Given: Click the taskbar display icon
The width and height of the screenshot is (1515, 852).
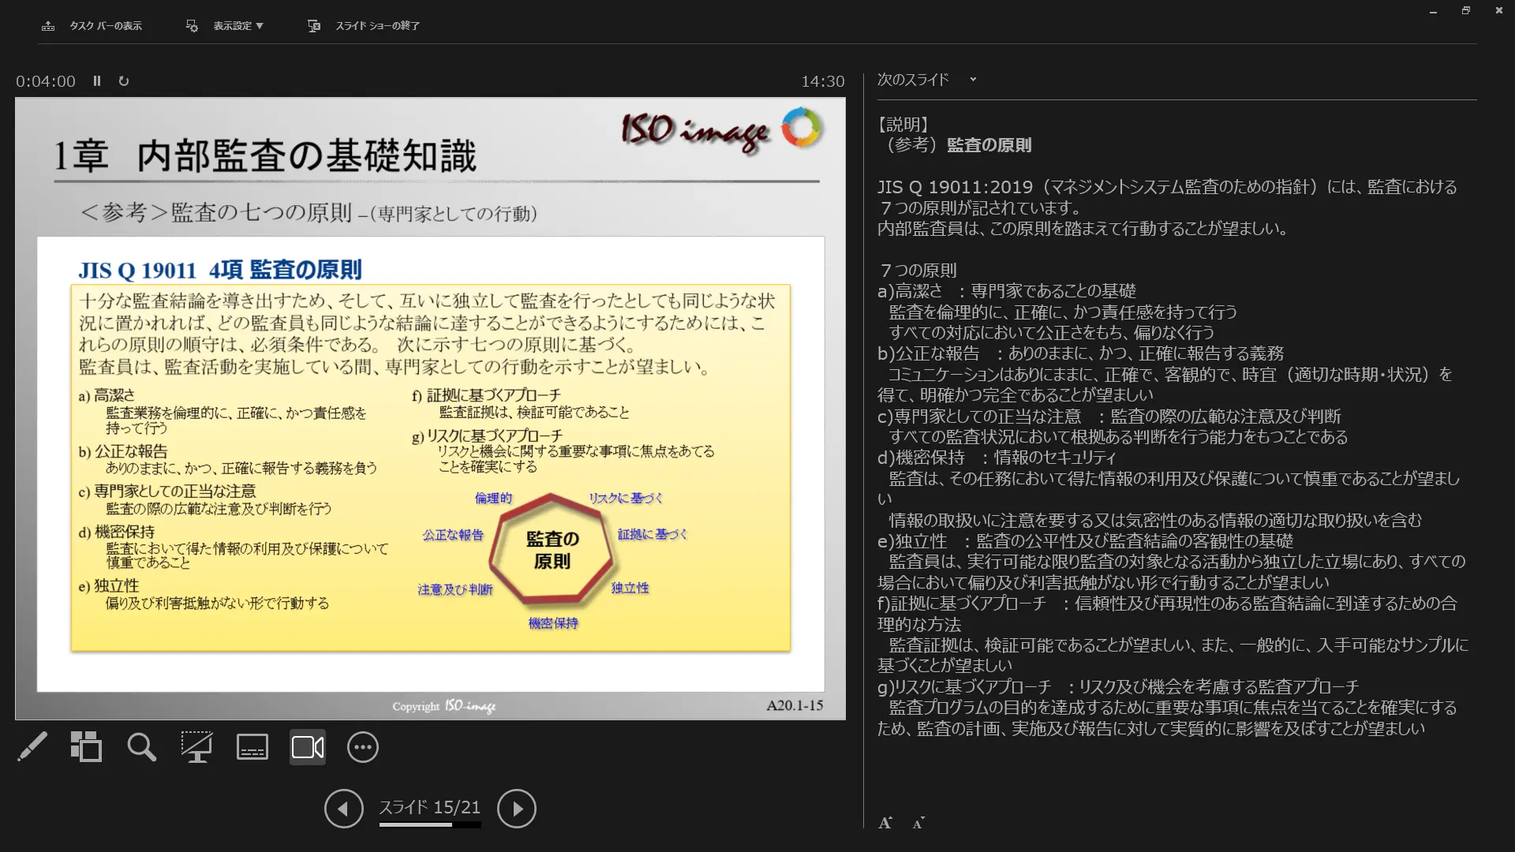Looking at the screenshot, I should pyautogui.click(x=48, y=26).
